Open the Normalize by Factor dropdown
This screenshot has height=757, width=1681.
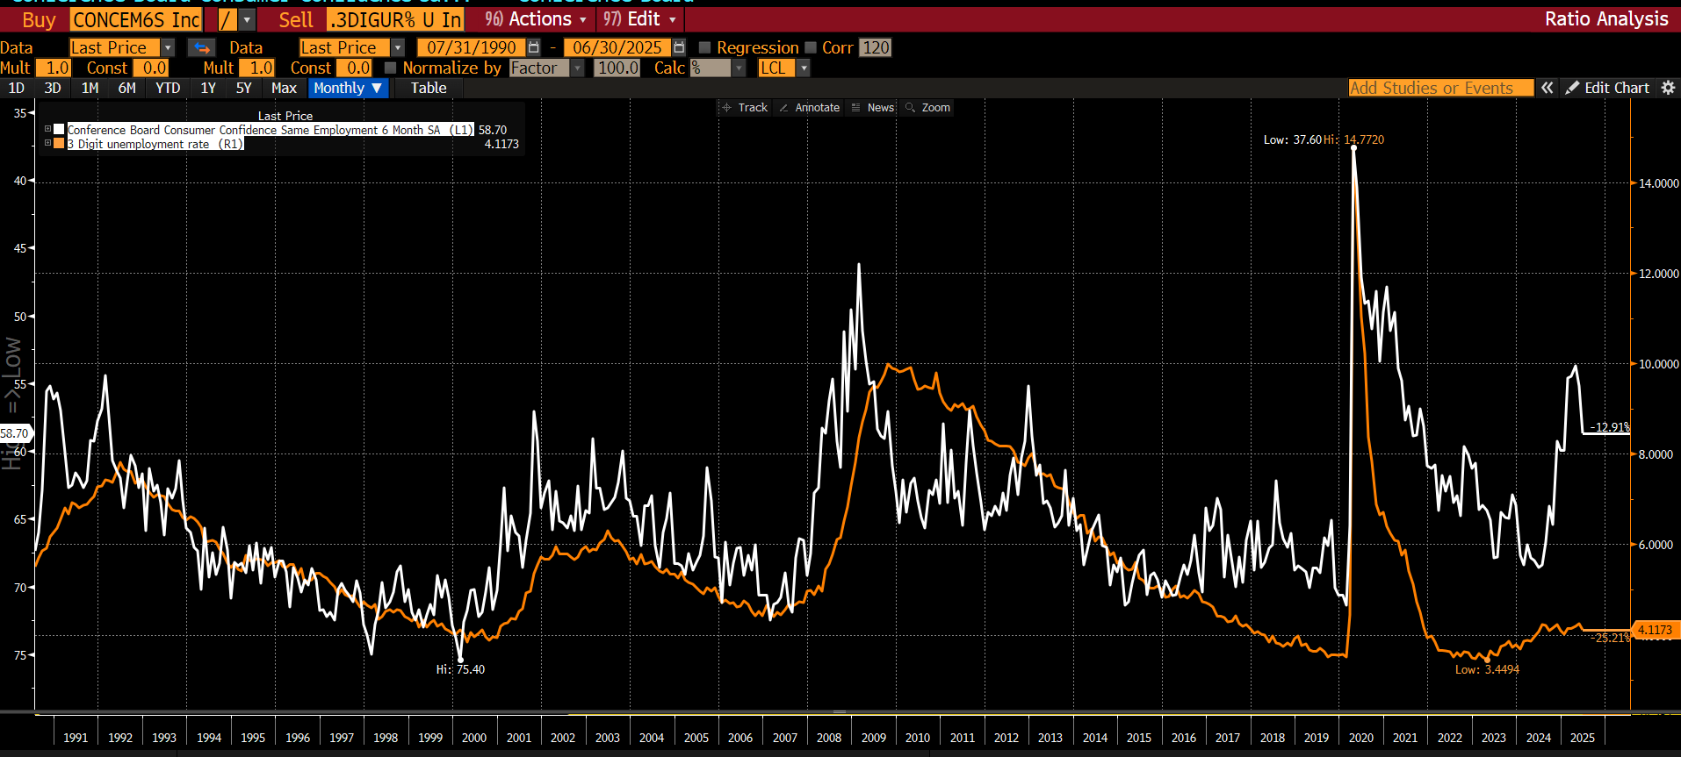(578, 68)
